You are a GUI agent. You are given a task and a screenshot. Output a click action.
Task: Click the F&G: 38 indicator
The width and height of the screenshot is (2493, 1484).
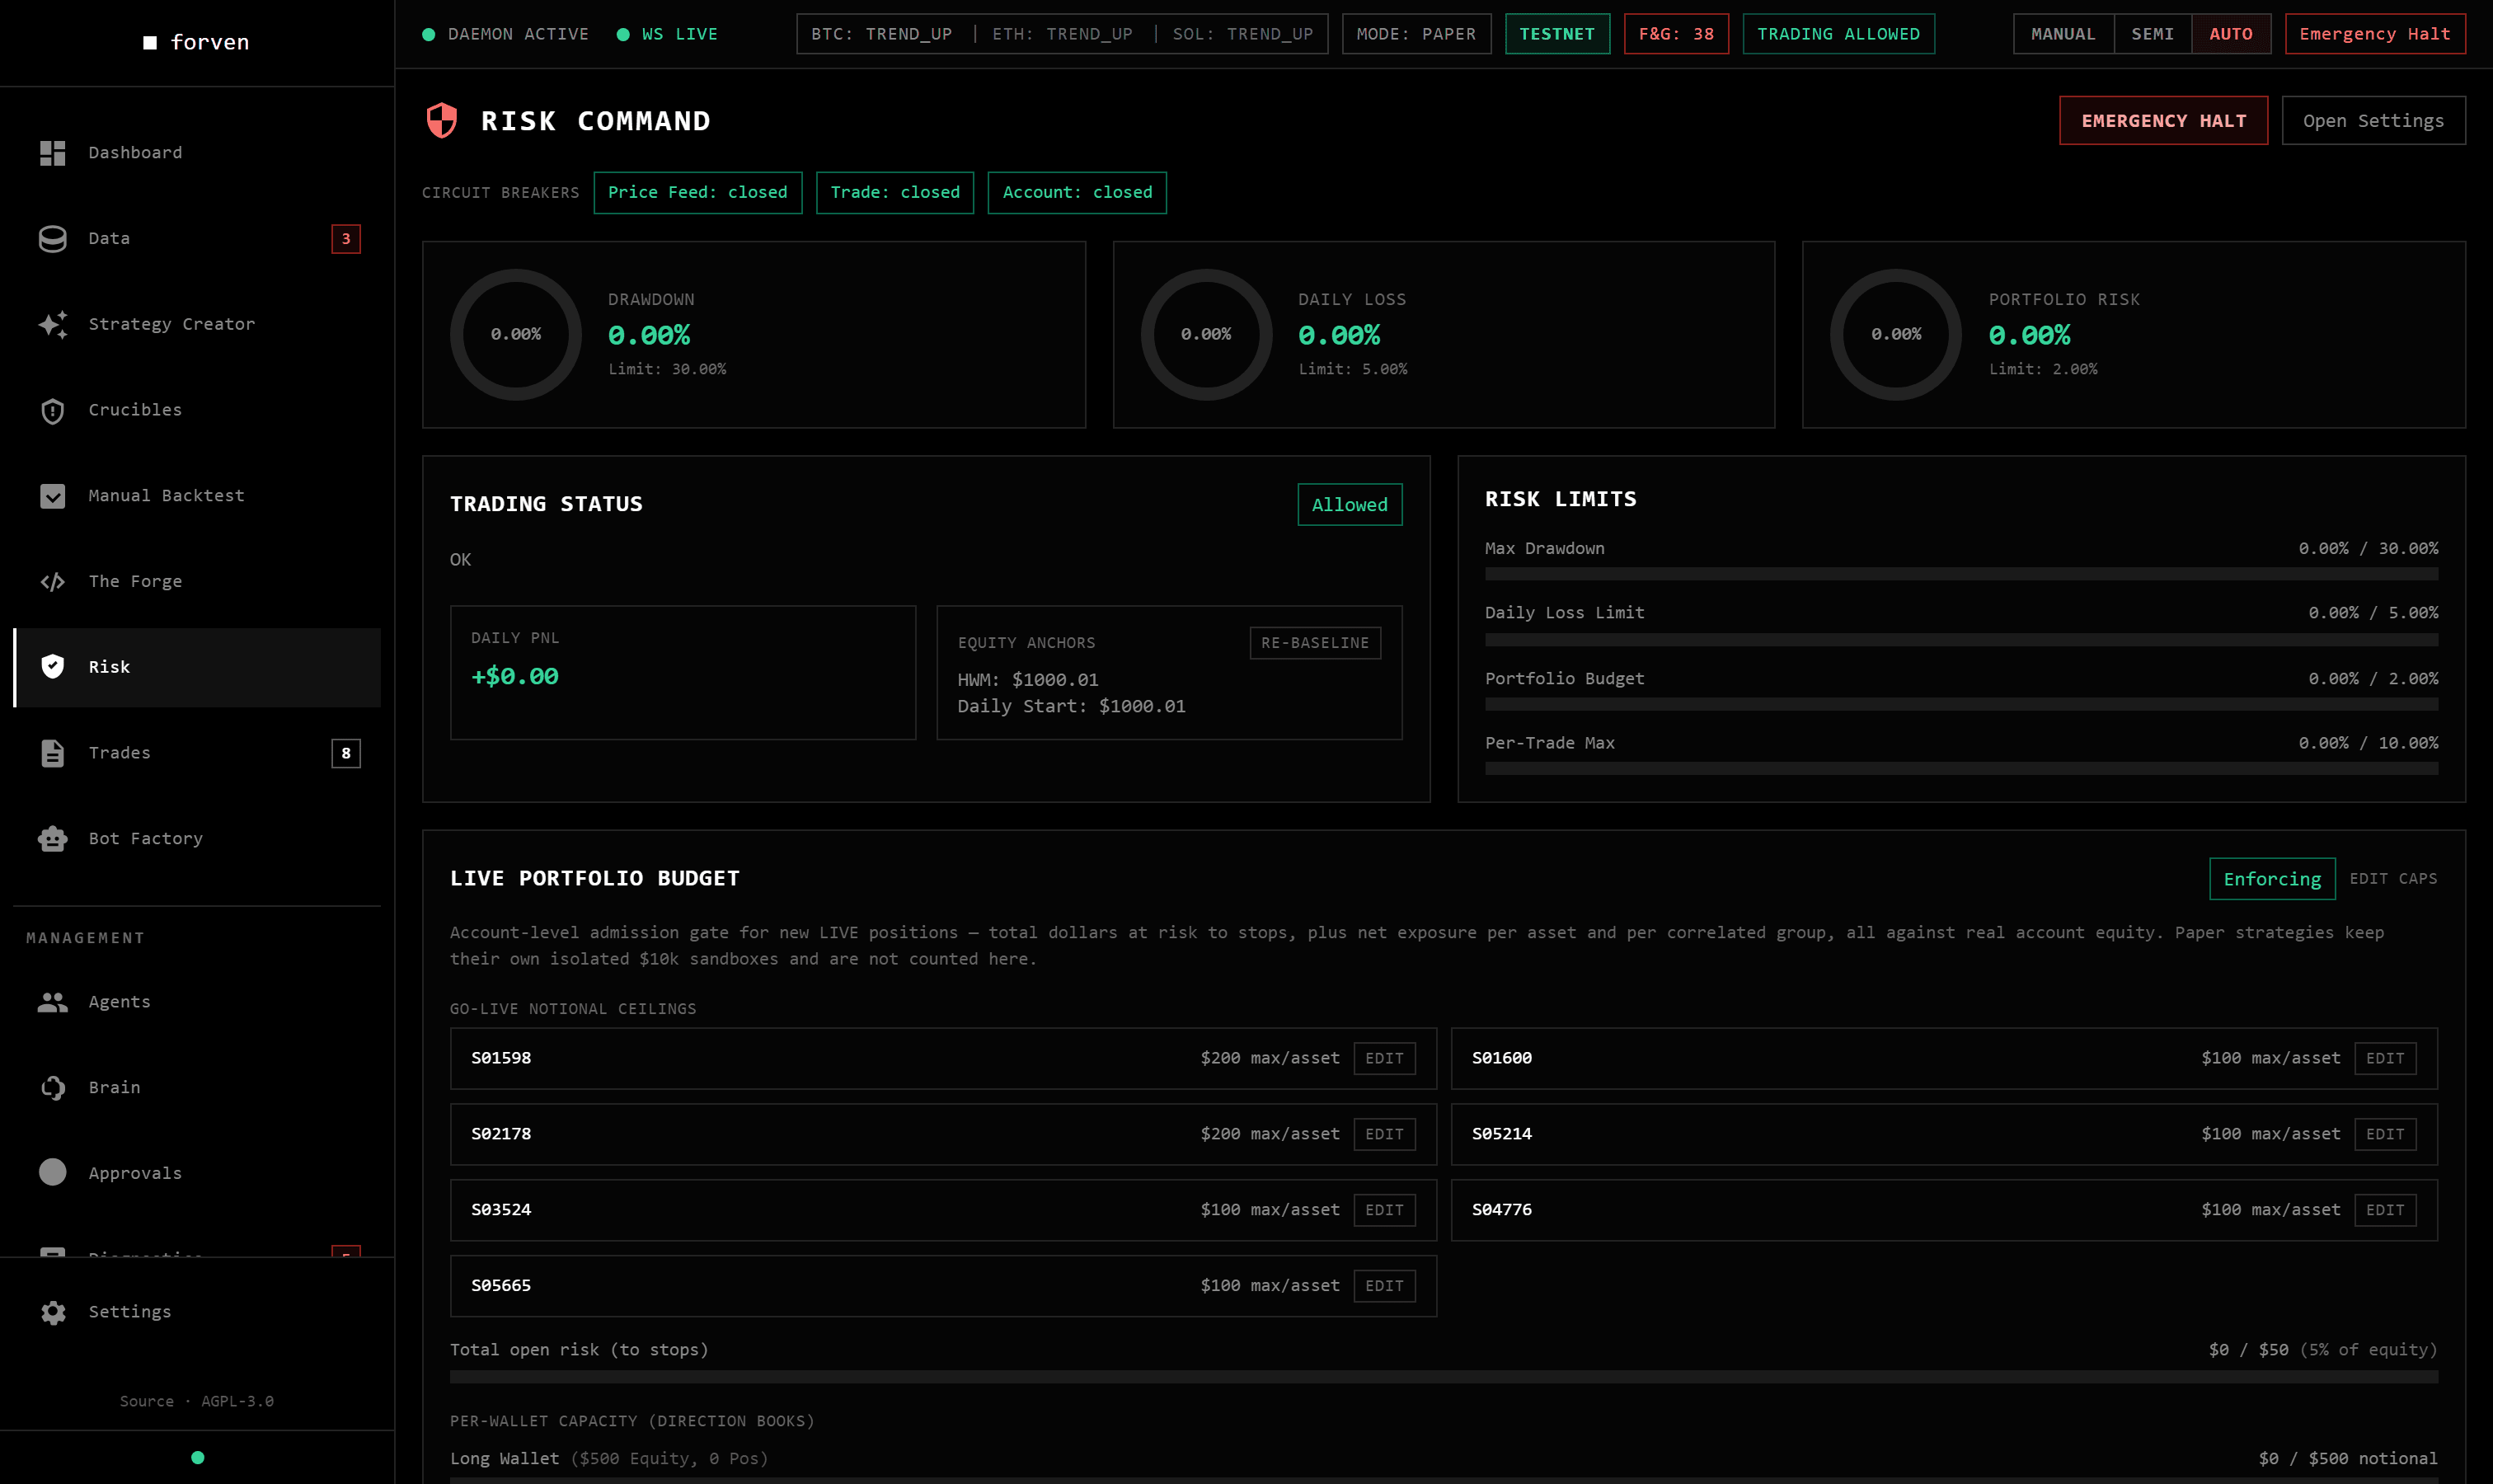tap(1676, 34)
